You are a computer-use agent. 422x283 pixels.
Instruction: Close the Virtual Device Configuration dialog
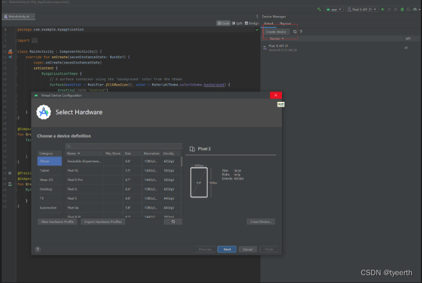[x=276, y=95]
